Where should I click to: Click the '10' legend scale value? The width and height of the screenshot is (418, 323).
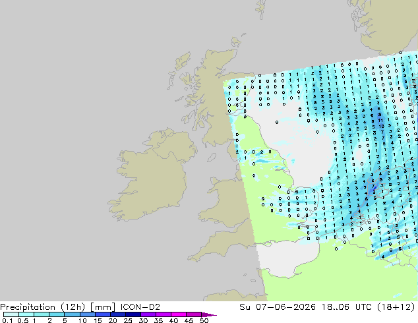coord(82,320)
